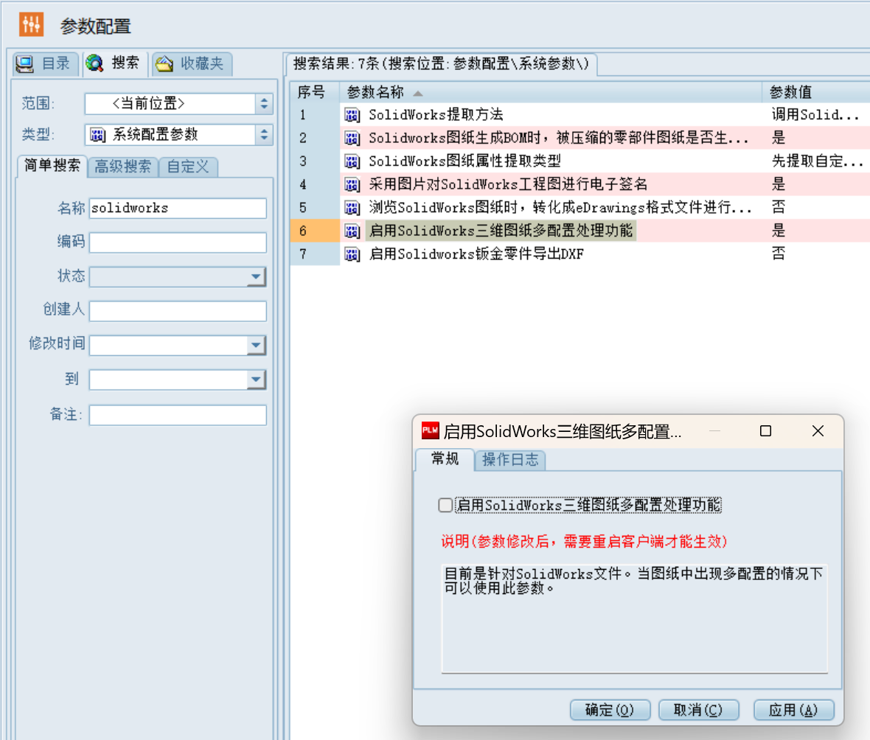This screenshot has height=740, width=870.
Task: Click the 编码 input field
Action: coord(178,242)
